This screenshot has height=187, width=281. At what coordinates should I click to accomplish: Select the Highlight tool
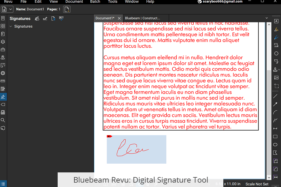pos(276,29)
